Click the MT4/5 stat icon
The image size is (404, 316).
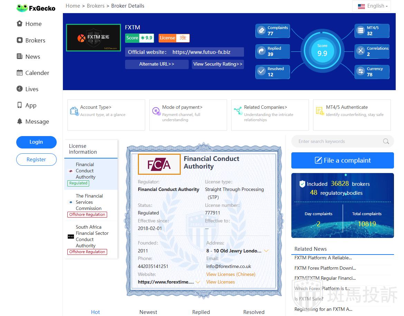(x=361, y=31)
